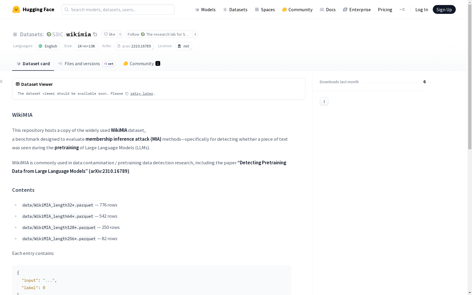The image size is (472, 295).
Task: Open the follower count of 4
Action: coord(195,34)
